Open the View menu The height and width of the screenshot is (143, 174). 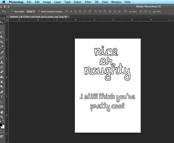(x=105, y=2)
